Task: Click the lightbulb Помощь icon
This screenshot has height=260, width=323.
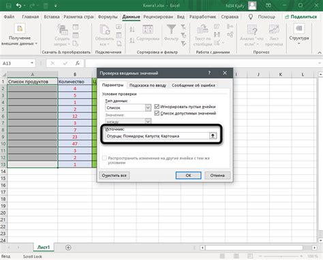Action: click(251, 17)
